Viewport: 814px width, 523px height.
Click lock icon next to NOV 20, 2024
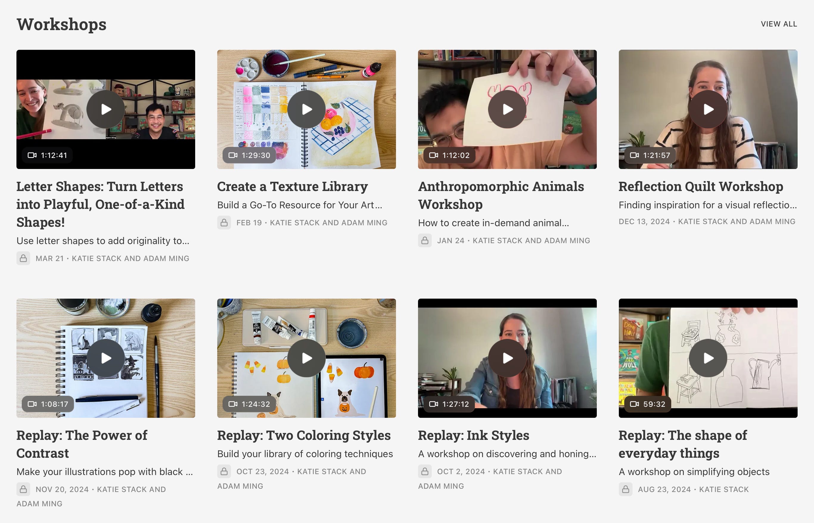24,489
